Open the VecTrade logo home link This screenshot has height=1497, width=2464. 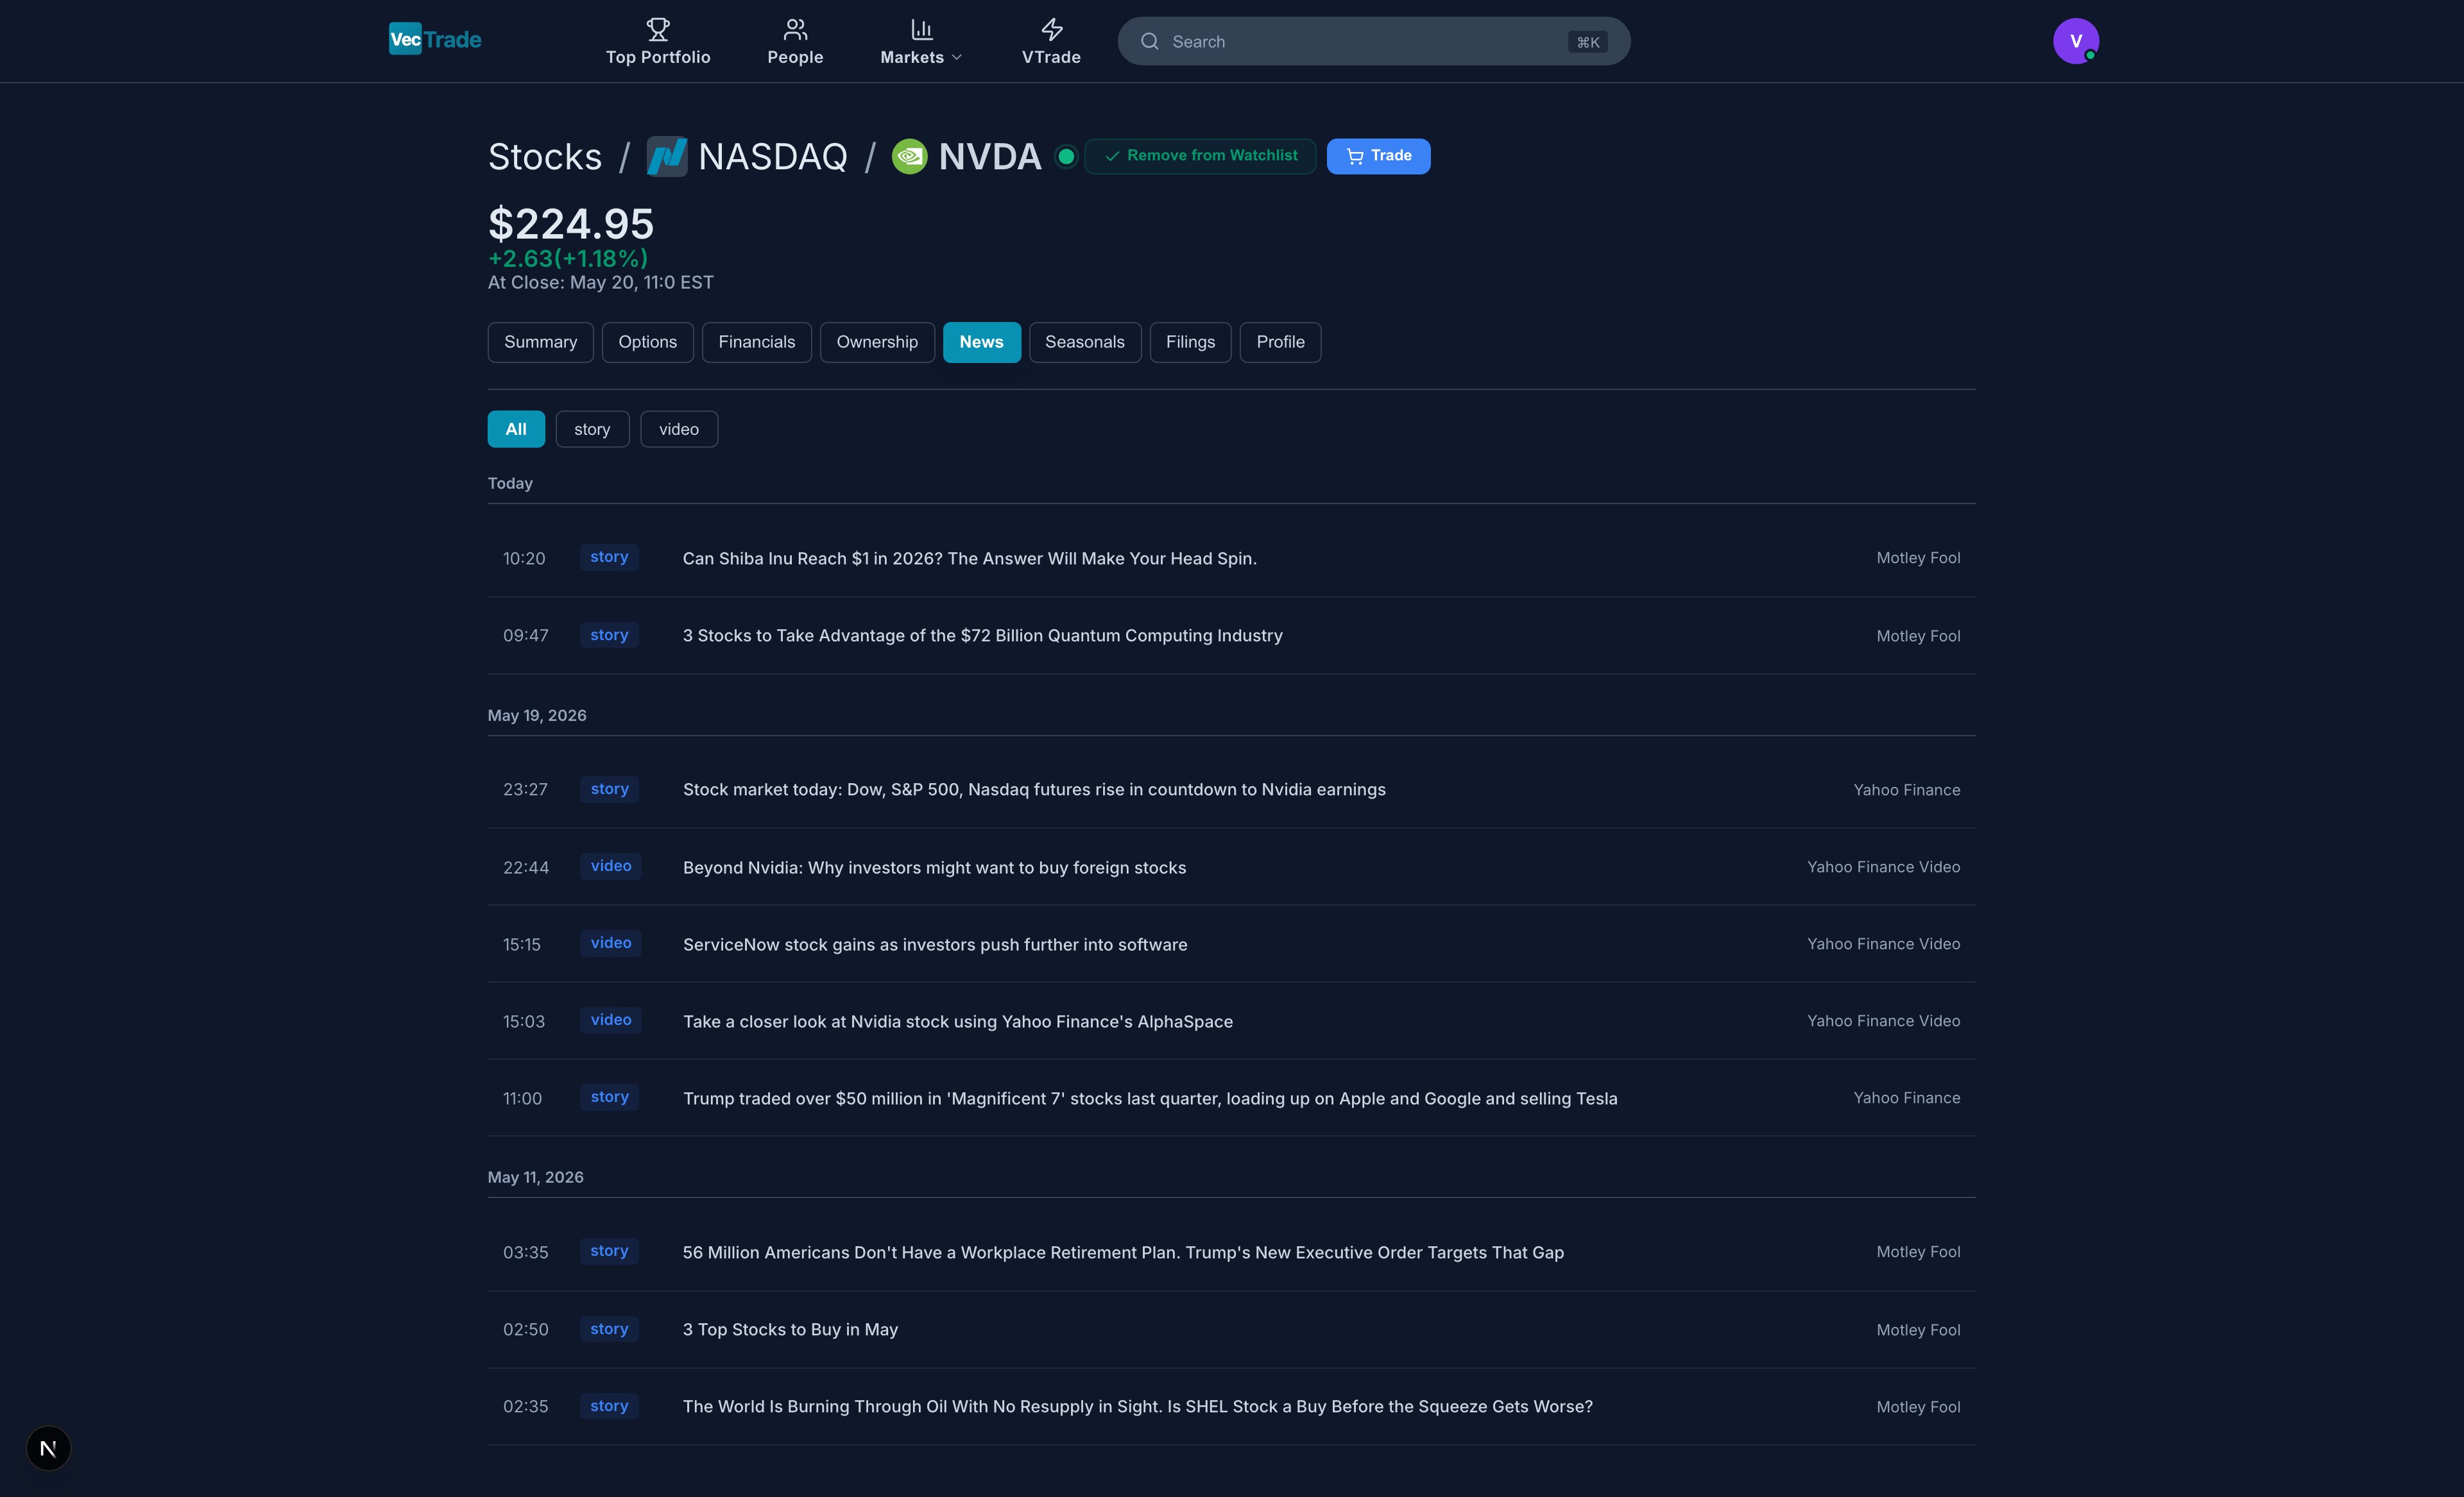[435, 40]
